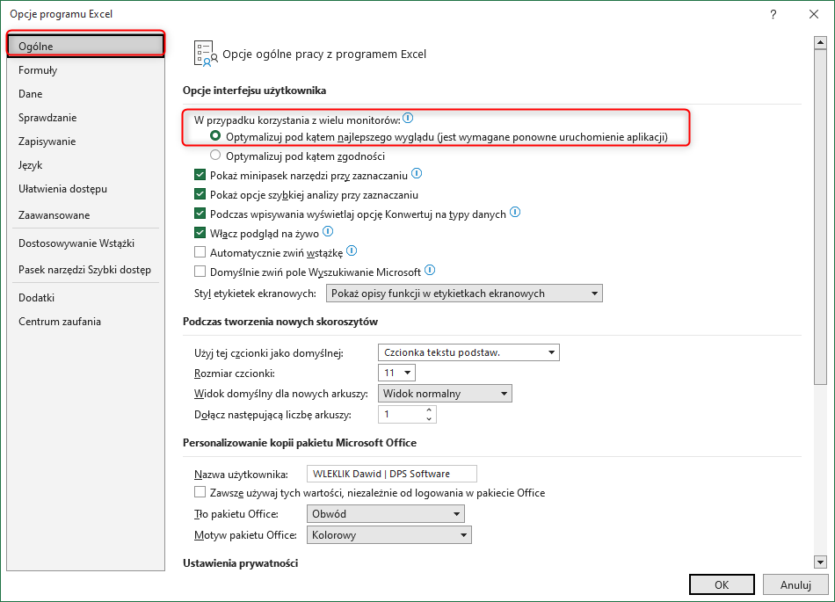The height and width of the screenshot is (602, 835).
Task: Expand the "Motyw pakietu Office" dropdown
Action: [464, 534]
